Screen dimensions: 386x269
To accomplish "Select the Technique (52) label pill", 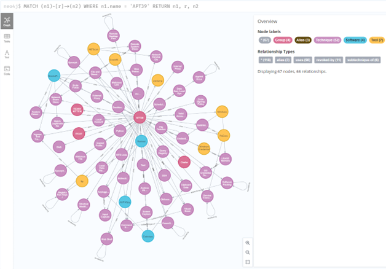I will pyautogui.click(x=328, y=40).
